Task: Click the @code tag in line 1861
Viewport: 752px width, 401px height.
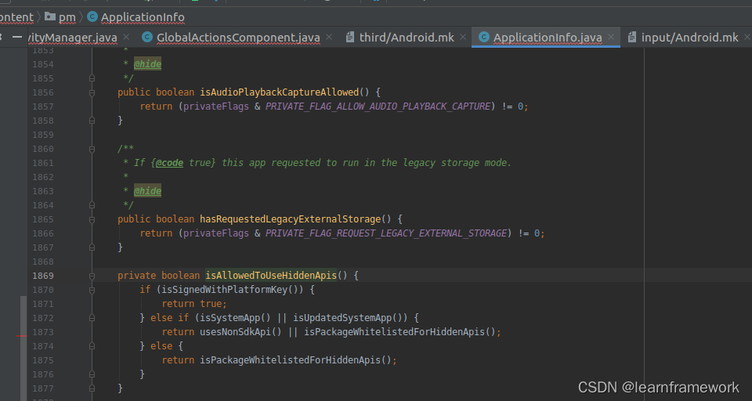Action: 169,163
